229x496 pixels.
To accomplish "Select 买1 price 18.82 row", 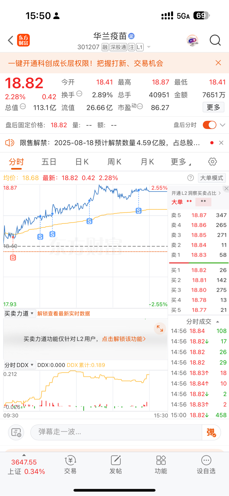I will [199, 270].
